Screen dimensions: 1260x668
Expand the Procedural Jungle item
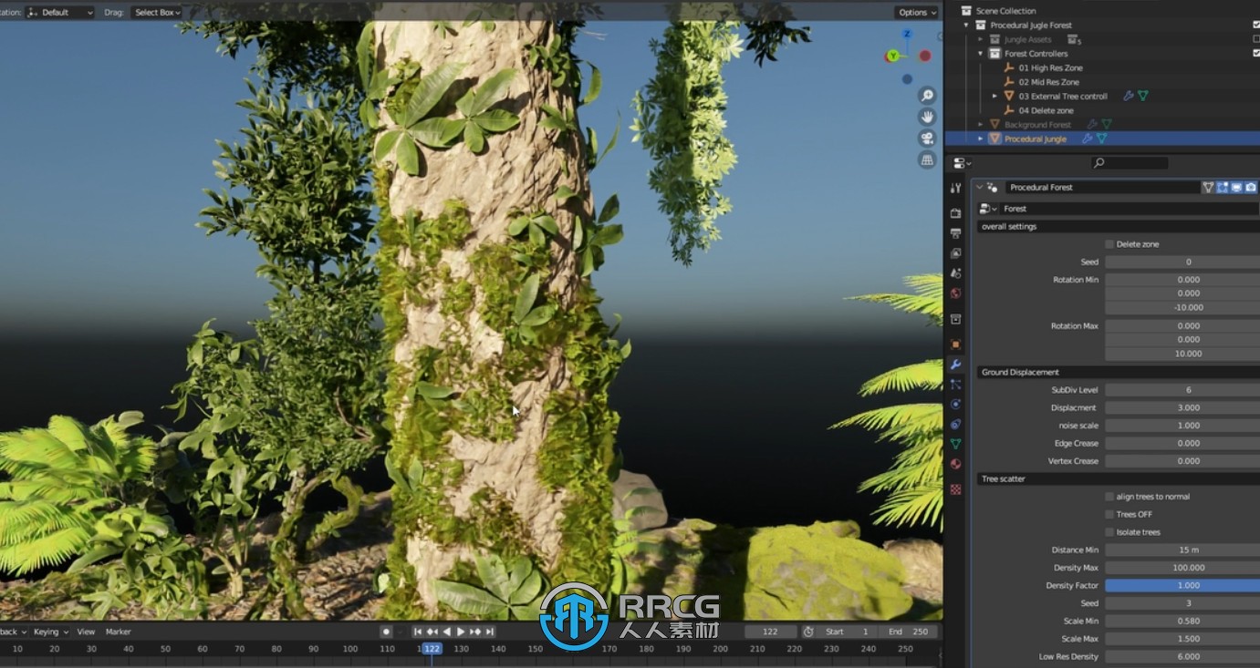(981, 139)
